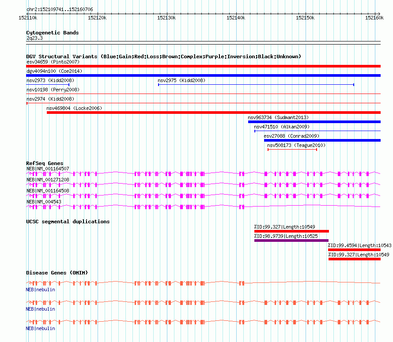The width and height of the screenshot is (393, 342).
Task: Open NEB|NM_004543 transcript label
Action: (x=44, y=202)
